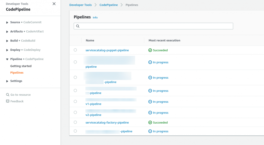Click In progress status of v2-pipeline
The height and width of the screenshot is (145, 264).
tap(158, 113)
